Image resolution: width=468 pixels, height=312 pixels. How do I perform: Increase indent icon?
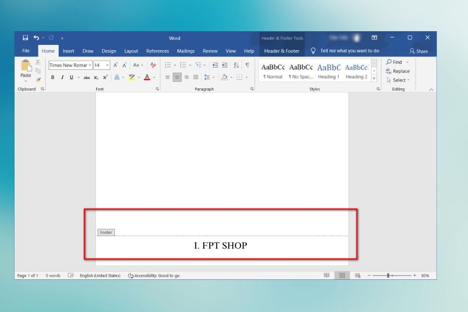[x=224, y=65]
